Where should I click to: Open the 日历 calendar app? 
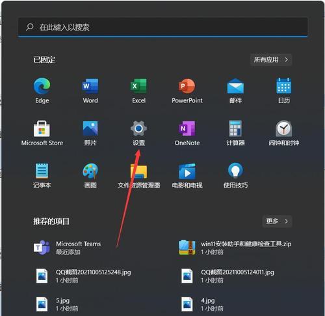pos(284,86)
